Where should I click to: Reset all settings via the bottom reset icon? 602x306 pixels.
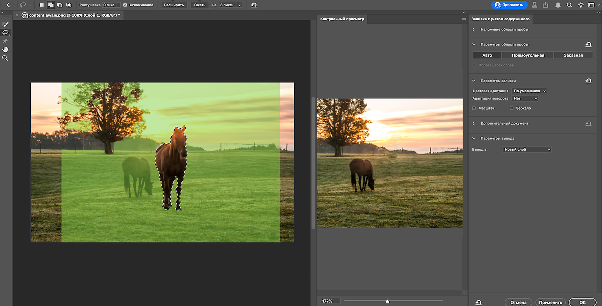click(478, 302)
